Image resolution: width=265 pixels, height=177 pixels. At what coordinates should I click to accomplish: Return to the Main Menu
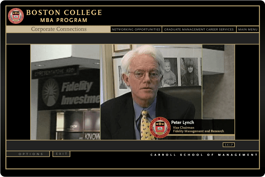pos(248,29)
